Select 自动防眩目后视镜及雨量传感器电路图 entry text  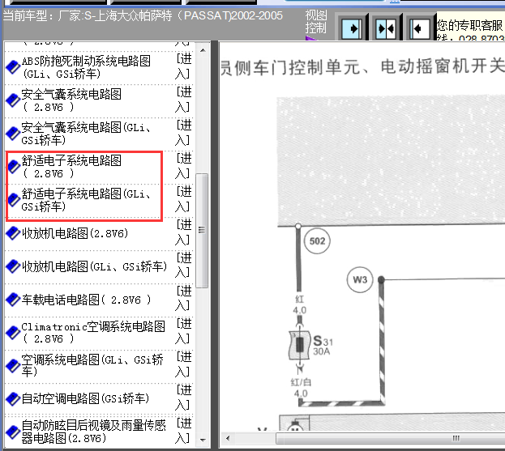pyautogui.click(x=93, y=432)
